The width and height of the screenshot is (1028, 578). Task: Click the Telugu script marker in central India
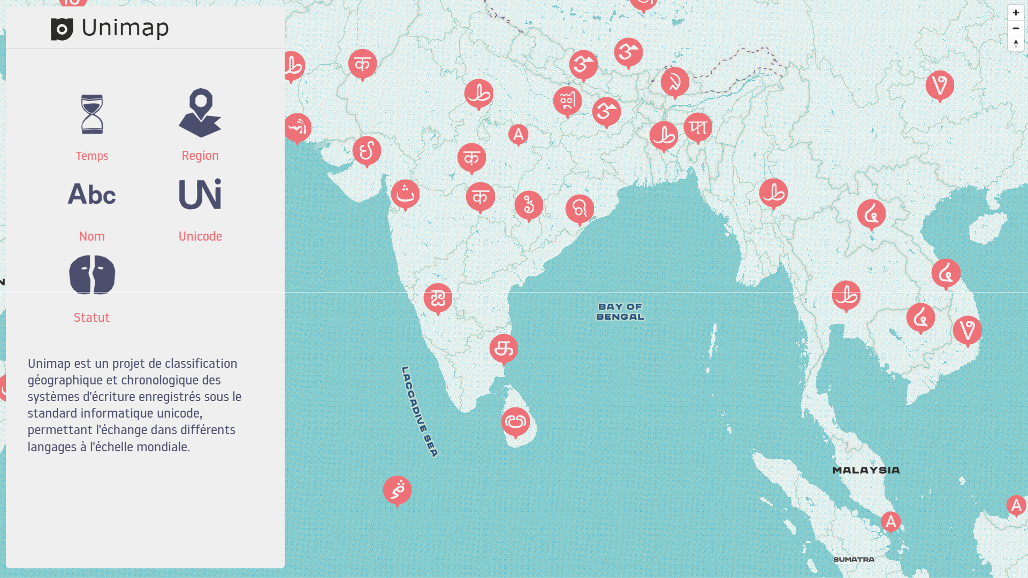click(x=529, y=205)
